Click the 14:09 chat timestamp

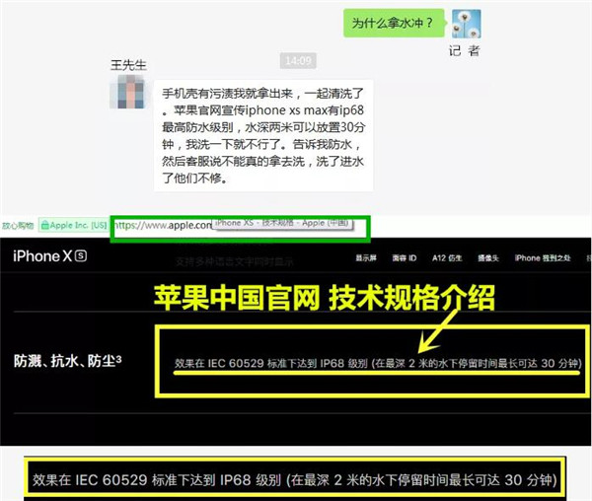click(298, 61)
